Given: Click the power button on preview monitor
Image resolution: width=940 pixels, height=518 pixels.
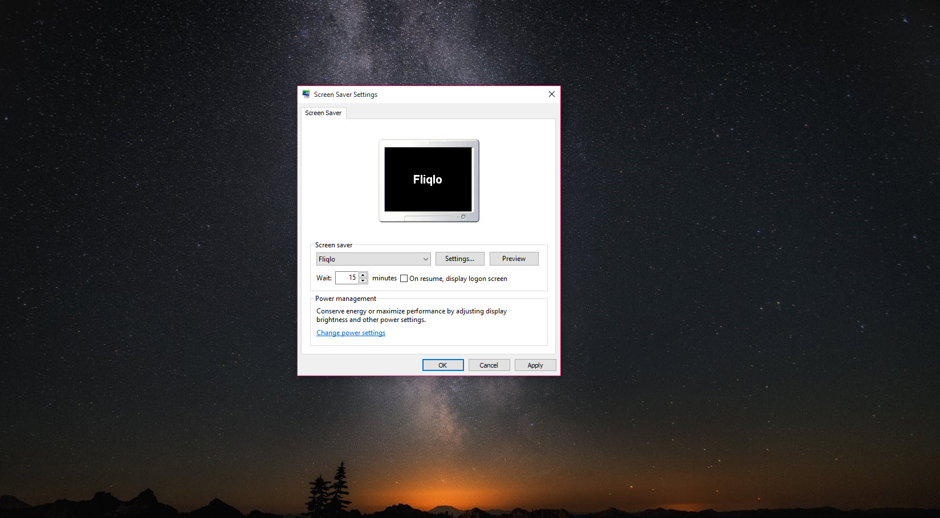Looking at the screenshot, I should 463,217.
